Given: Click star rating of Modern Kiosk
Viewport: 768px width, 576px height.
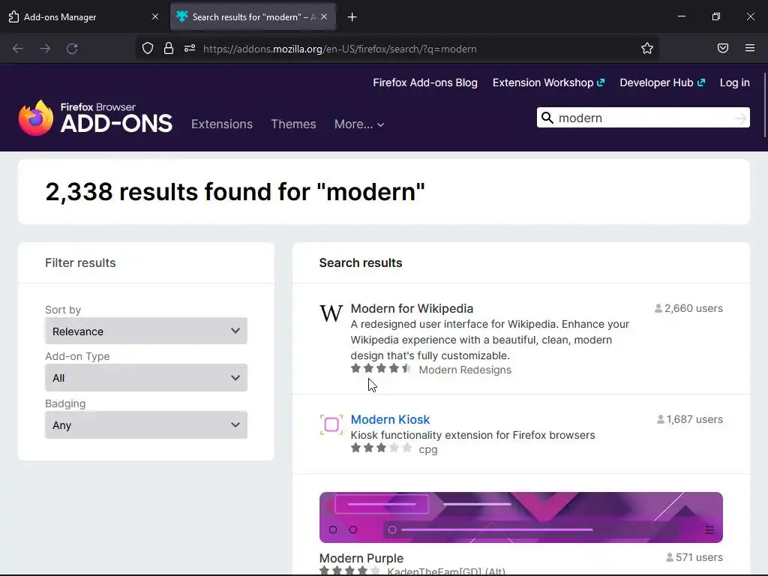Looking at the screenshot, I should 380,448.
